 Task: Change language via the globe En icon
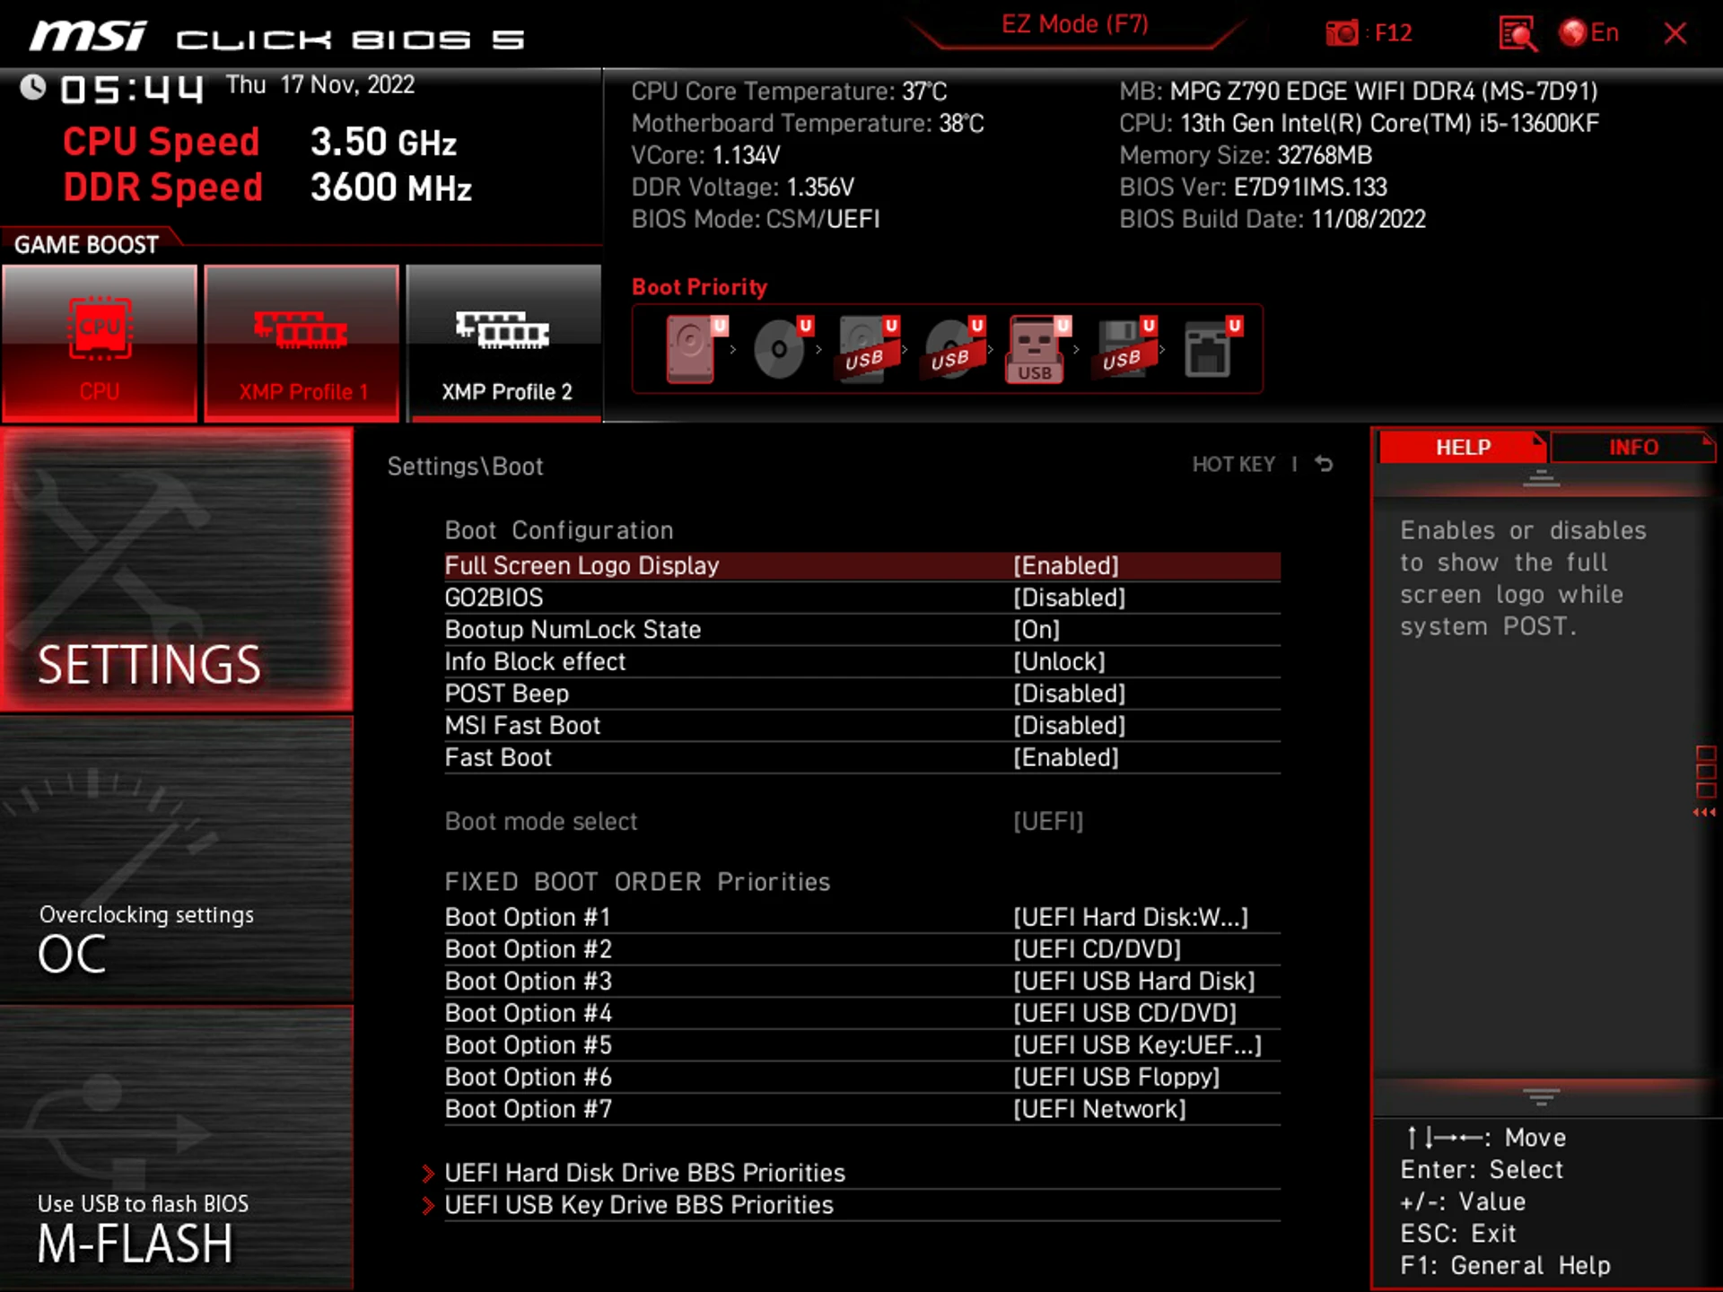click(1589, 33)
